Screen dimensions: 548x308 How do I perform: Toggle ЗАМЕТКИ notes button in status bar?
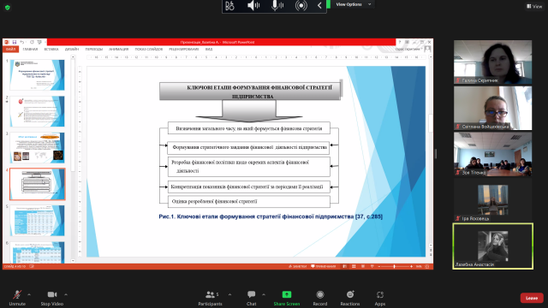pos(297,266)
